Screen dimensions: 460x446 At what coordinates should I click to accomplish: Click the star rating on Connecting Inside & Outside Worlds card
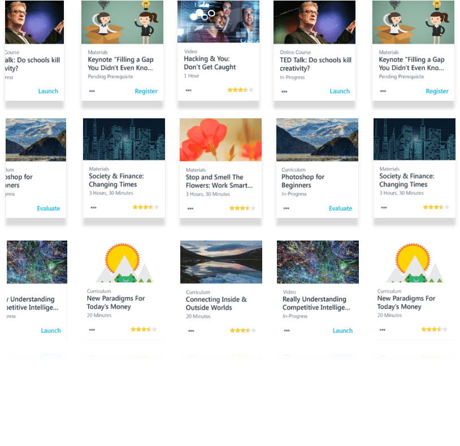coord(243,330)
